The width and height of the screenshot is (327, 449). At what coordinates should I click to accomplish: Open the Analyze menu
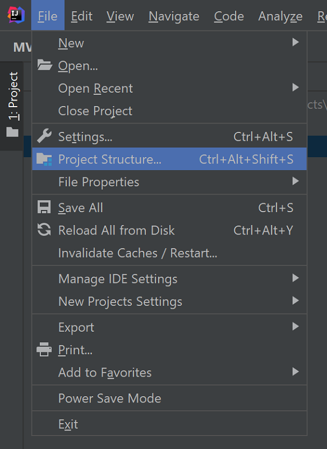pyautogui.click(x=280, y=16)
